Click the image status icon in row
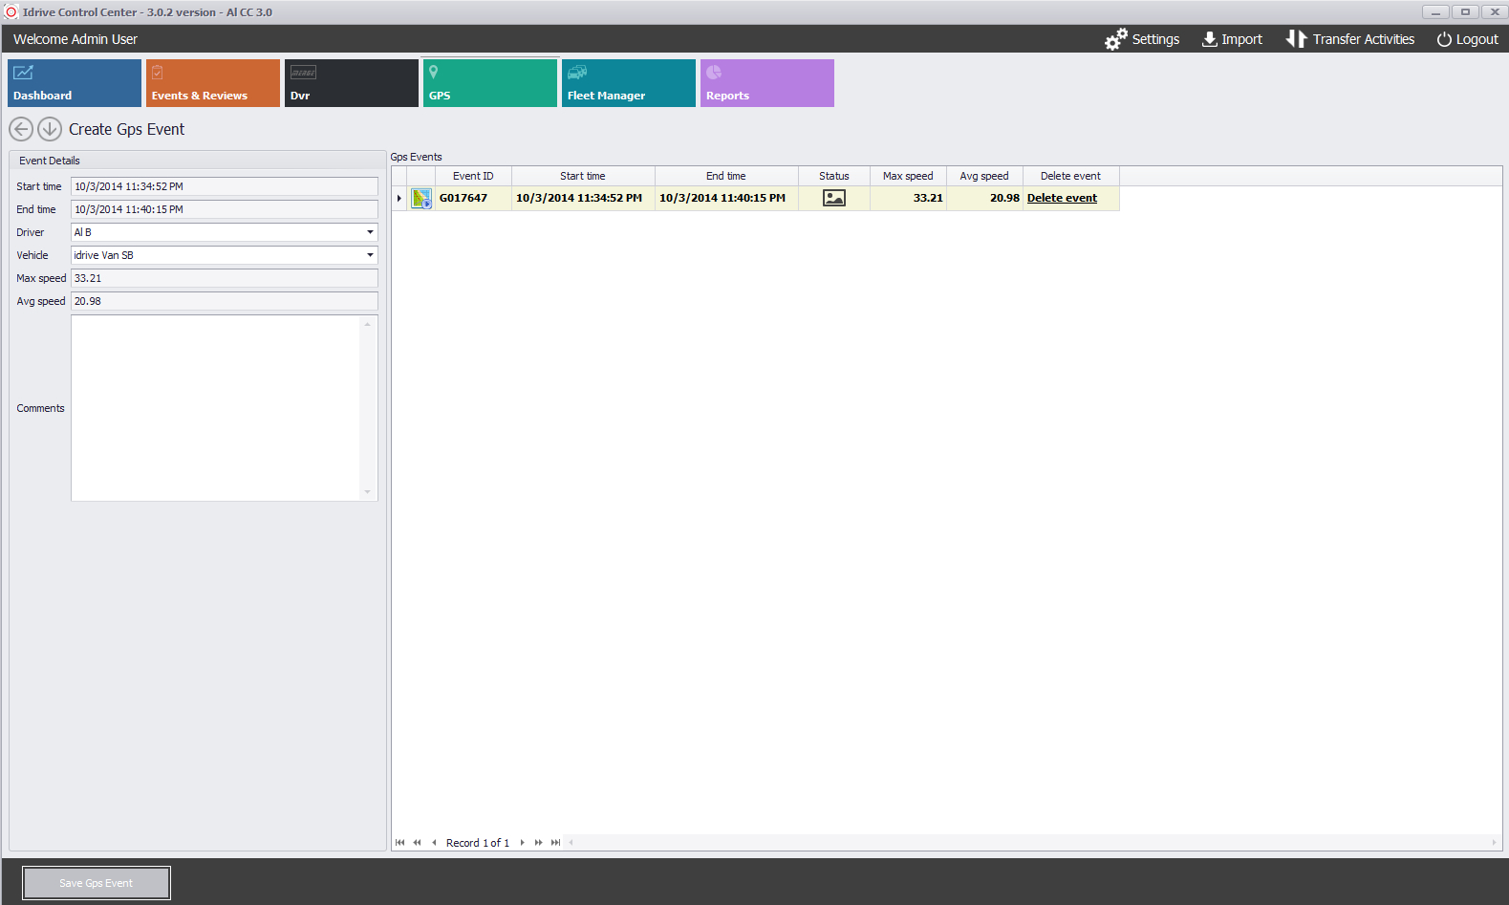The height and width of the screenshot is (905, 1509). (834, 199)
